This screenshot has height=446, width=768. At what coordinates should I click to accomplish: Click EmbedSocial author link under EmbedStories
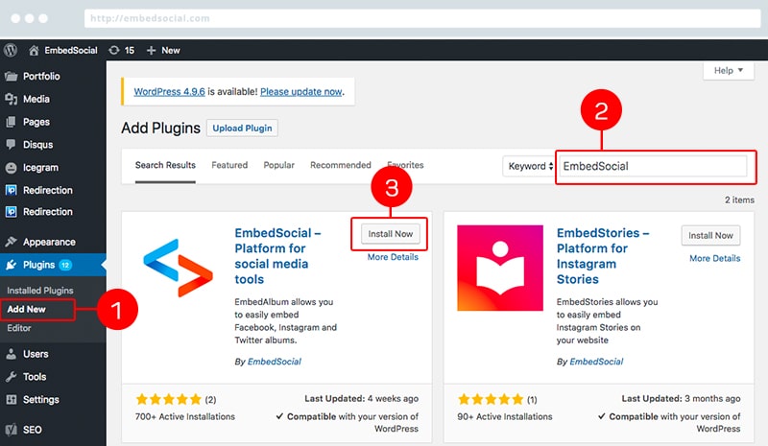pos(596,362)
